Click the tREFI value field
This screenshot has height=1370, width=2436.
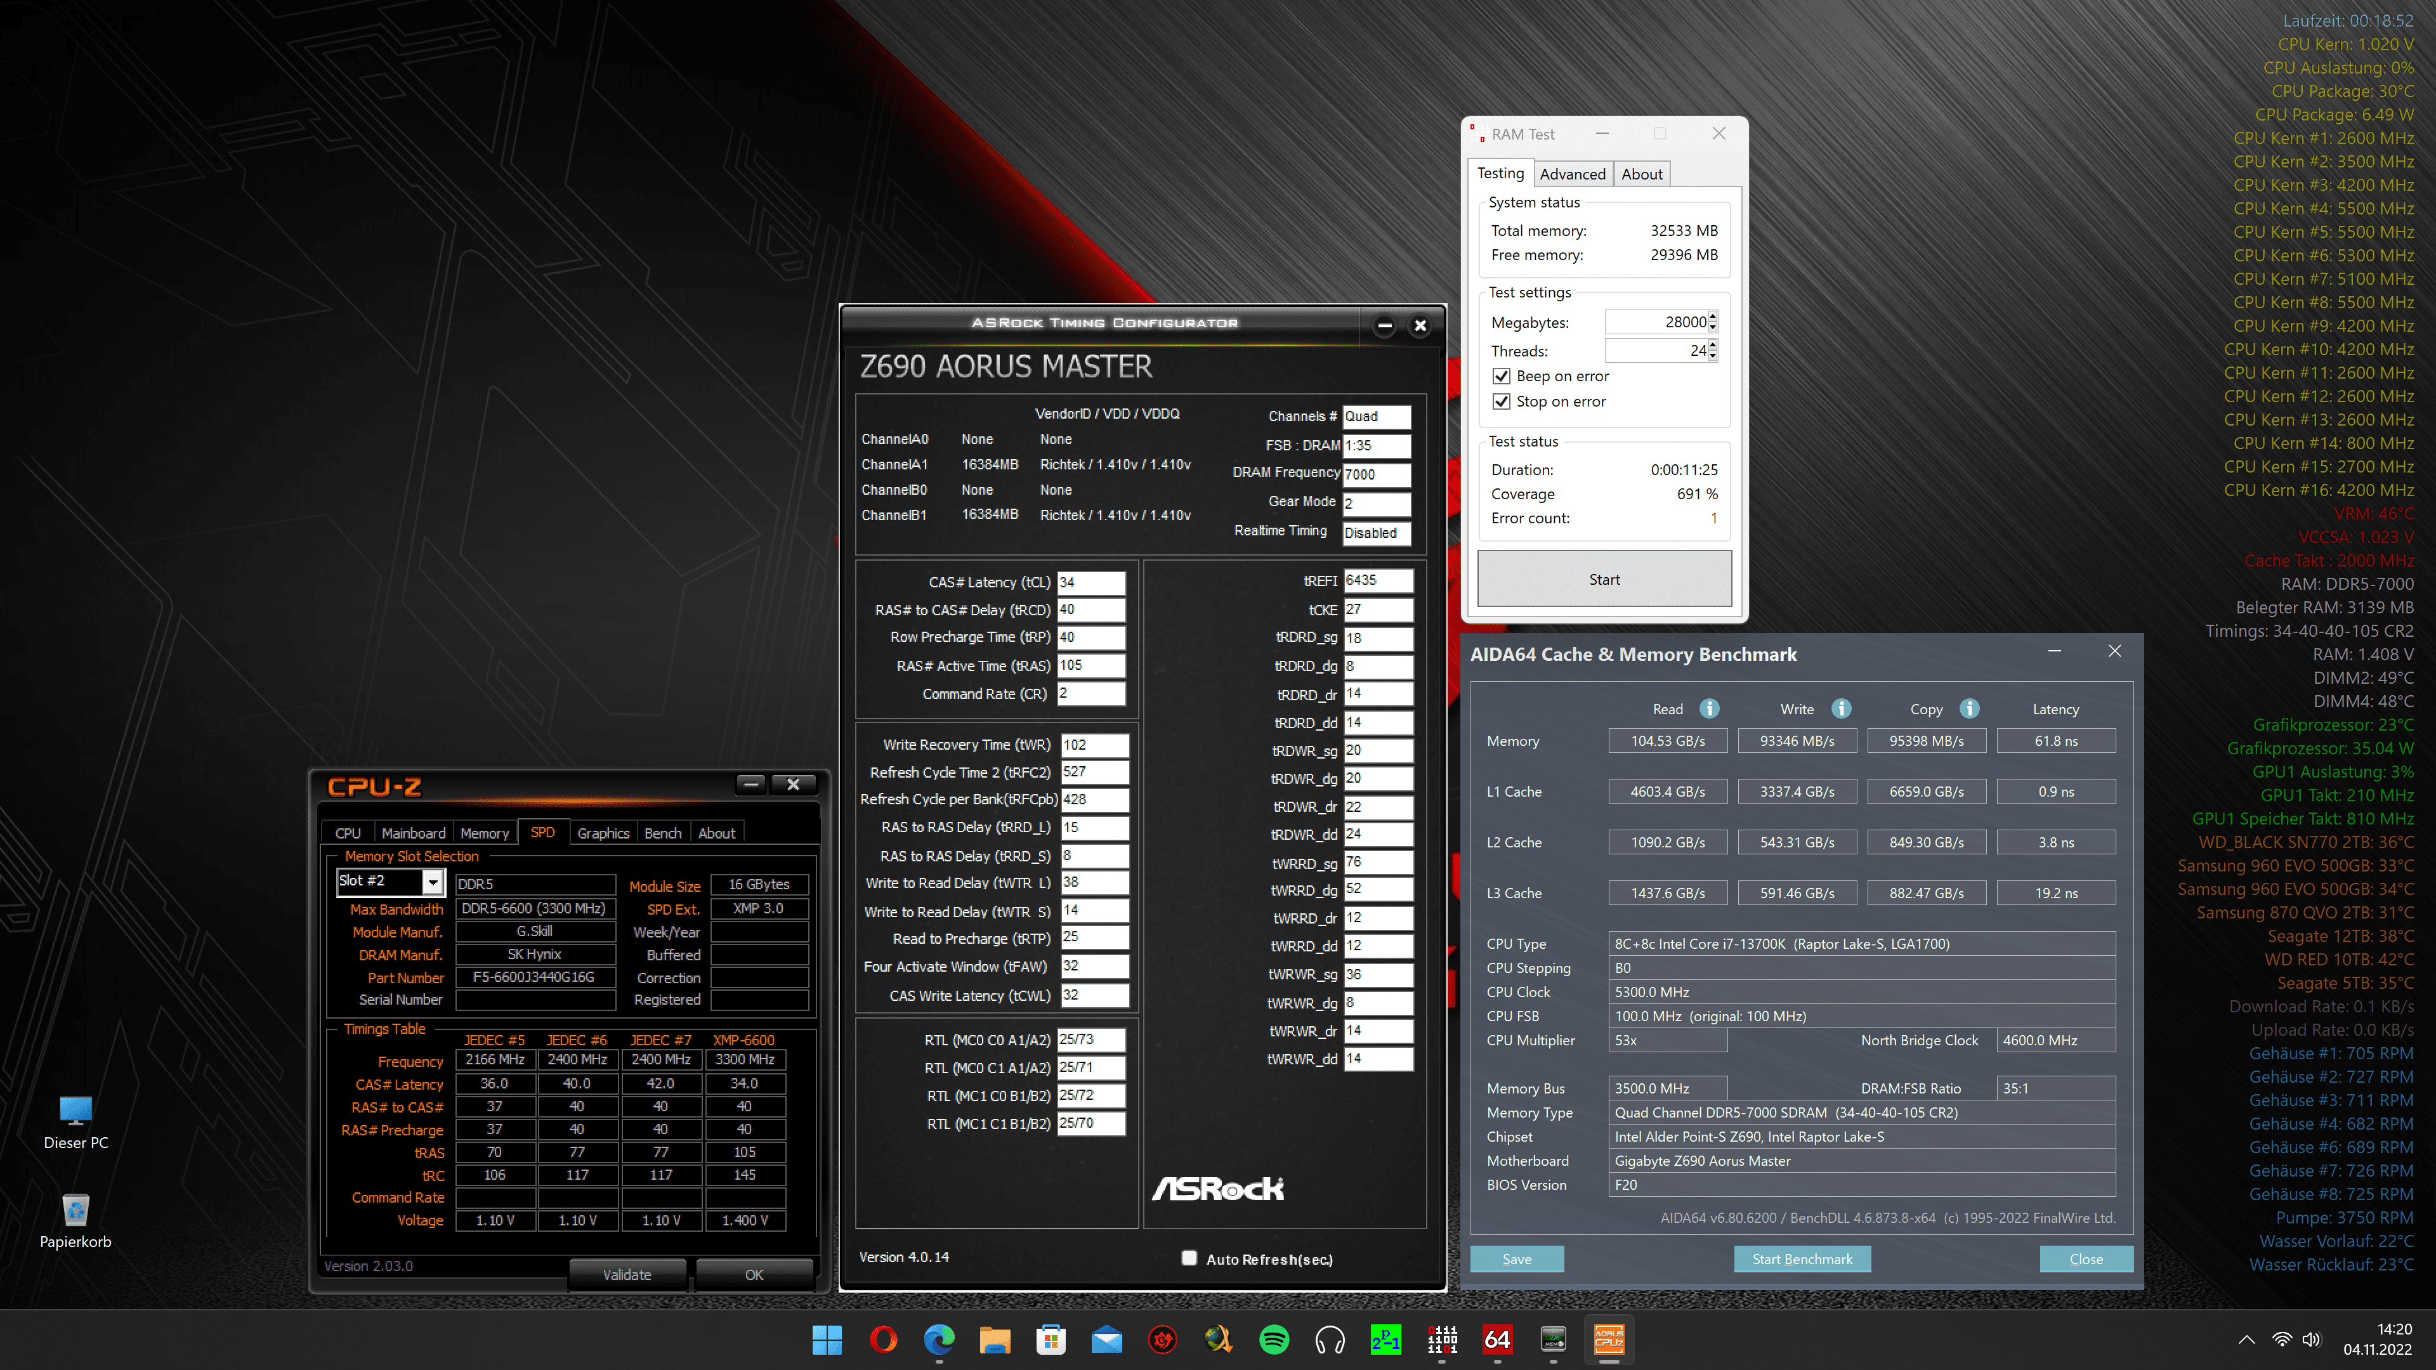click(1378, 580)
